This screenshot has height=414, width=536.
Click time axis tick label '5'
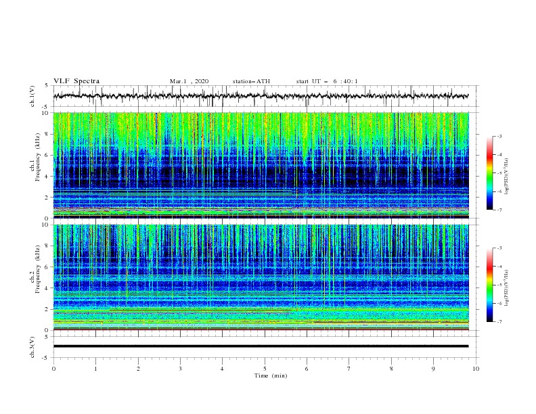(x=265, y=369)
